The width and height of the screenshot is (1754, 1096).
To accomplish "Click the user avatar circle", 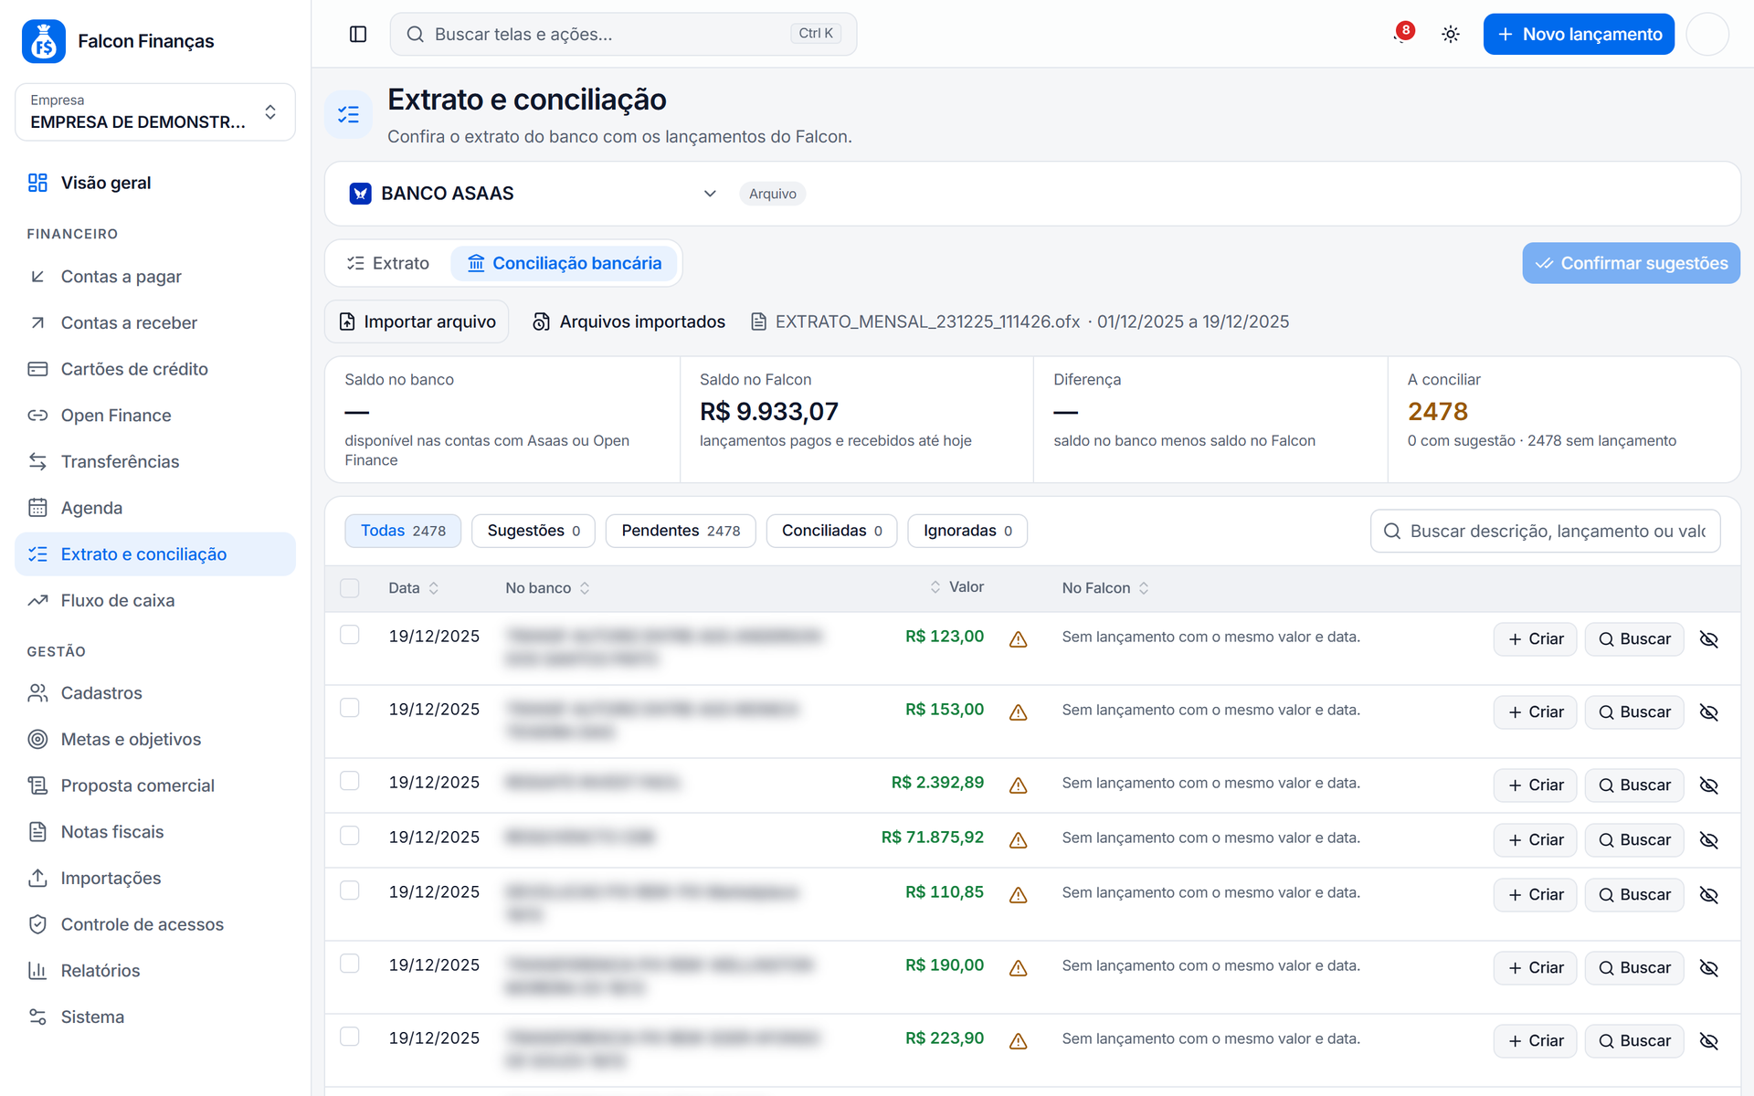I will 1706,34.
